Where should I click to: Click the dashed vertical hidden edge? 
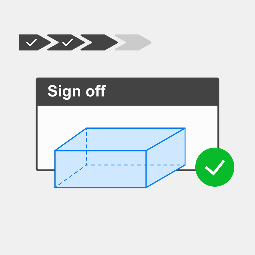(86, 146)
